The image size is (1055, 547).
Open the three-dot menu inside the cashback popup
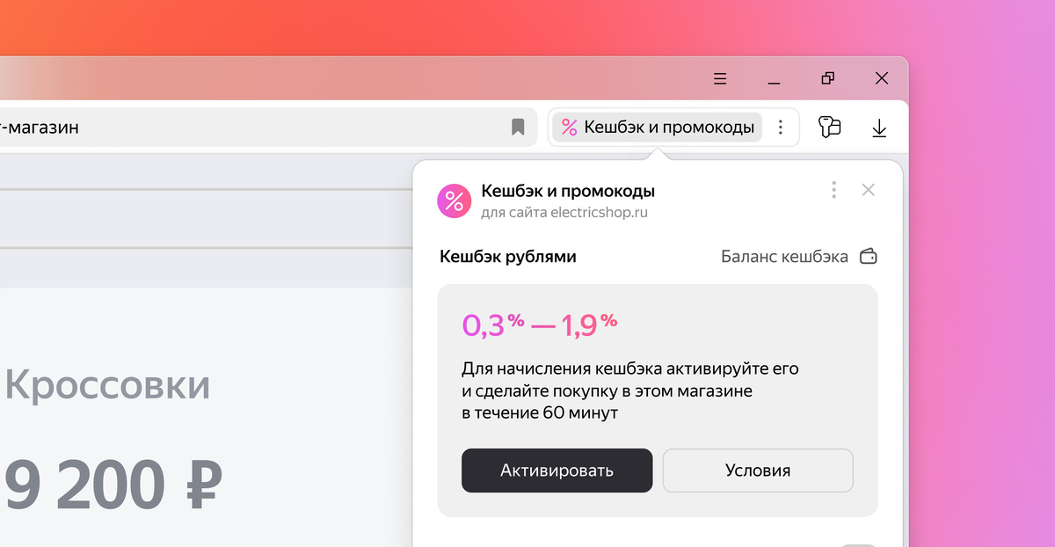(833, 189)
